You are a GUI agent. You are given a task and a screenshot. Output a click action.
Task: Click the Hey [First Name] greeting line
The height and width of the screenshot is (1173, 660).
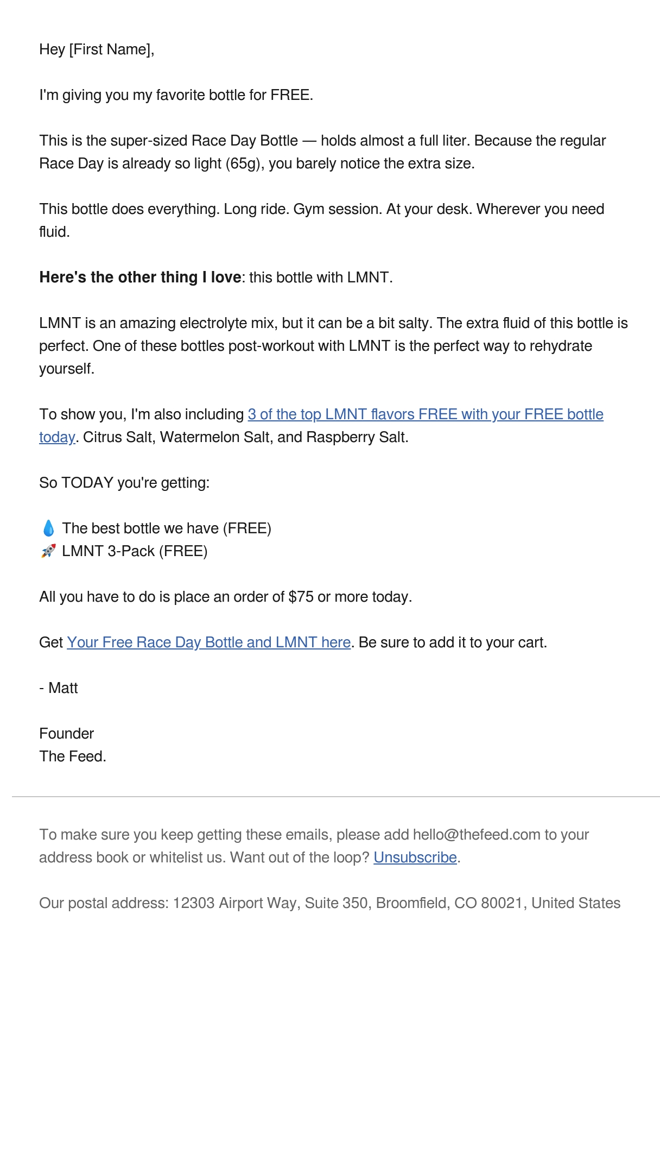click(x=97, y=49)
